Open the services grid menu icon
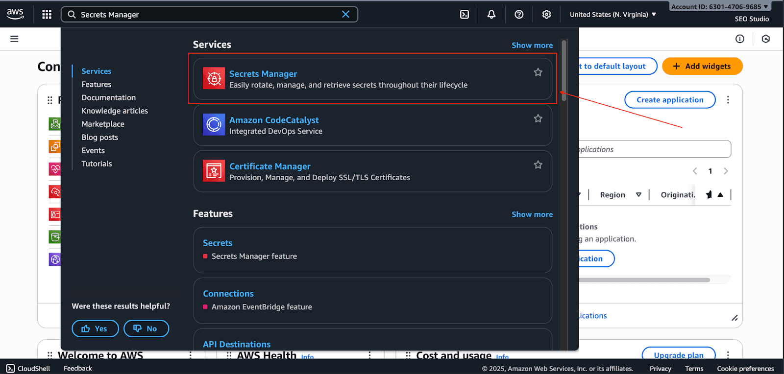This screenshot has width=784, height=374. (x=47, y=14)
